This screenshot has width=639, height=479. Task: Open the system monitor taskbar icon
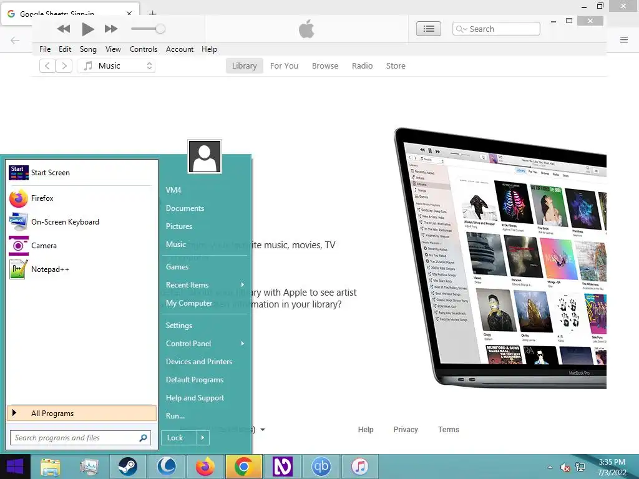coord(89,467)
